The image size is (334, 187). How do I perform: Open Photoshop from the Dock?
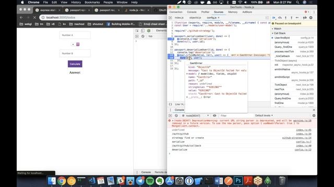(238, 181)
